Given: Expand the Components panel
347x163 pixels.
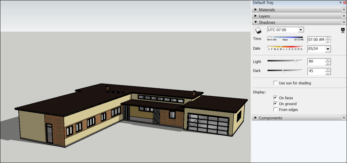Looking at the screenshot, I should point(255,118).
